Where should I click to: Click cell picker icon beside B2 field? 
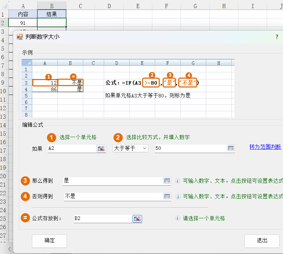pyautogui.click(x=137, y=219)
